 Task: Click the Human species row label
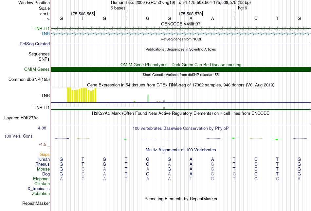click(x=43, y=159)
